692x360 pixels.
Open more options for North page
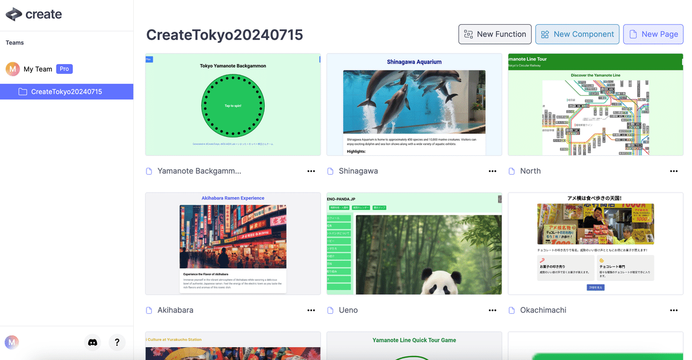click(x=674, y=171)
